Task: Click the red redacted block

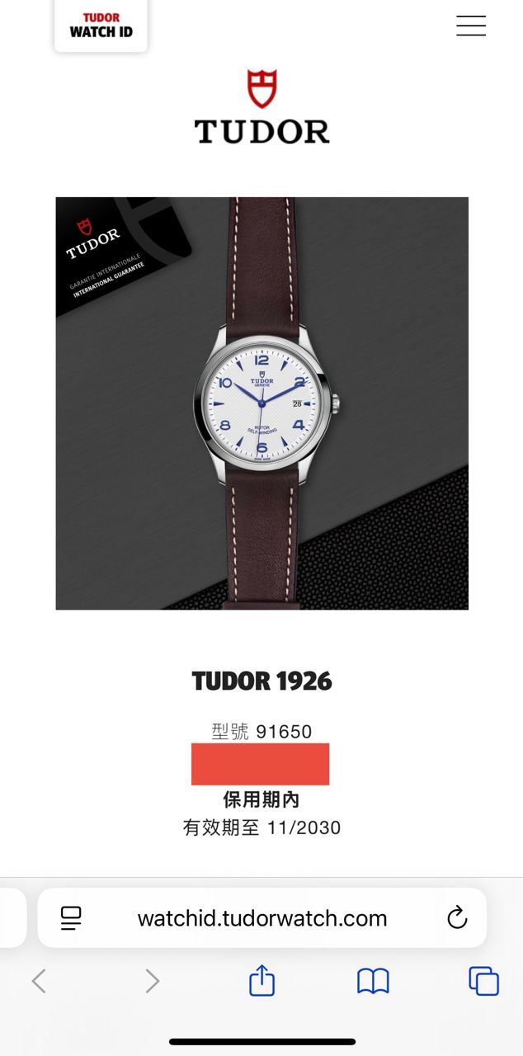Action: click(260, 764)
